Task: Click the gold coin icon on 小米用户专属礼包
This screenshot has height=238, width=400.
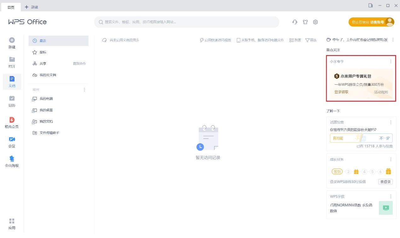Action: point(337,76)
